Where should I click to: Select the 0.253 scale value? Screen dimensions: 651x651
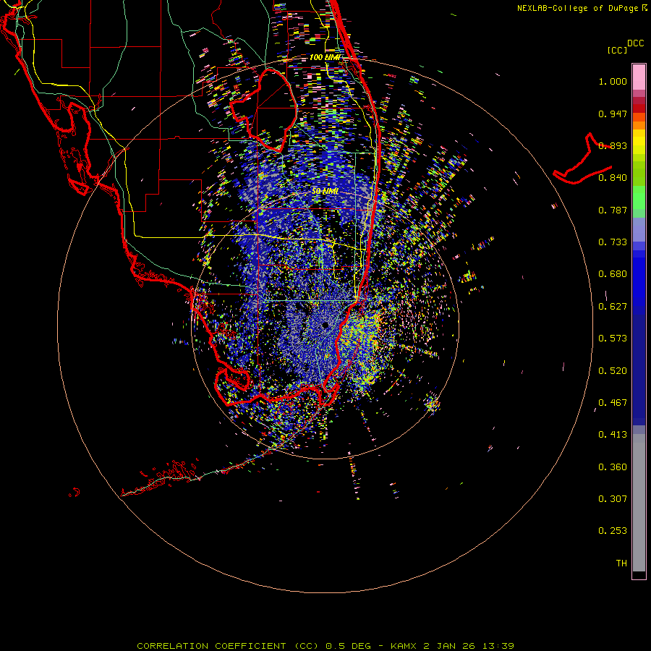click(x=613, y=531)
